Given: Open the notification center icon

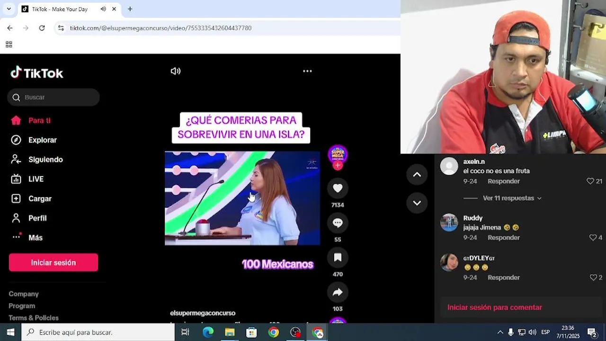Looking at the screenshot, I should click(592, 332).
